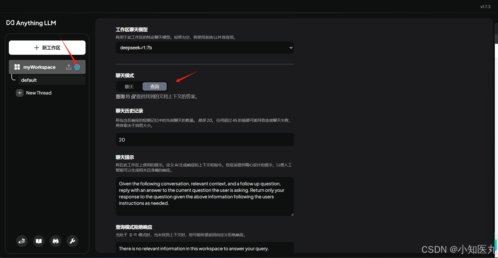Screen dimensions: 498x258
Task: Click the plus icon beside New Thread
Action: click(20, 93)
